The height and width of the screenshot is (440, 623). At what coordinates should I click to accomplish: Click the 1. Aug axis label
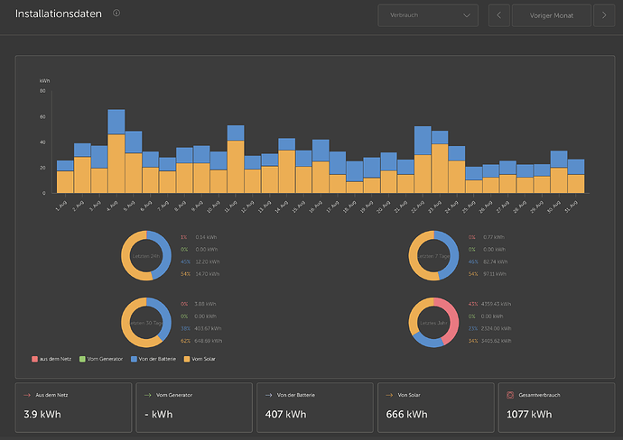click(x=61, y=206)
